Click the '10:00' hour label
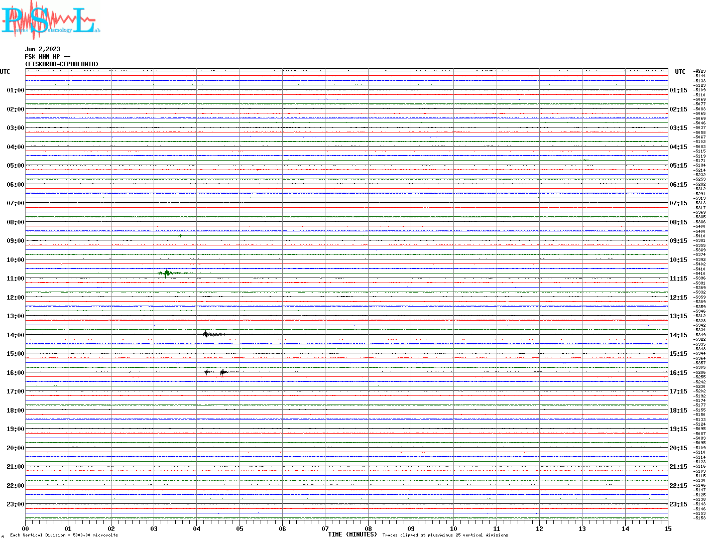This screenshot has width=708, height=542. tap(16, 260)
